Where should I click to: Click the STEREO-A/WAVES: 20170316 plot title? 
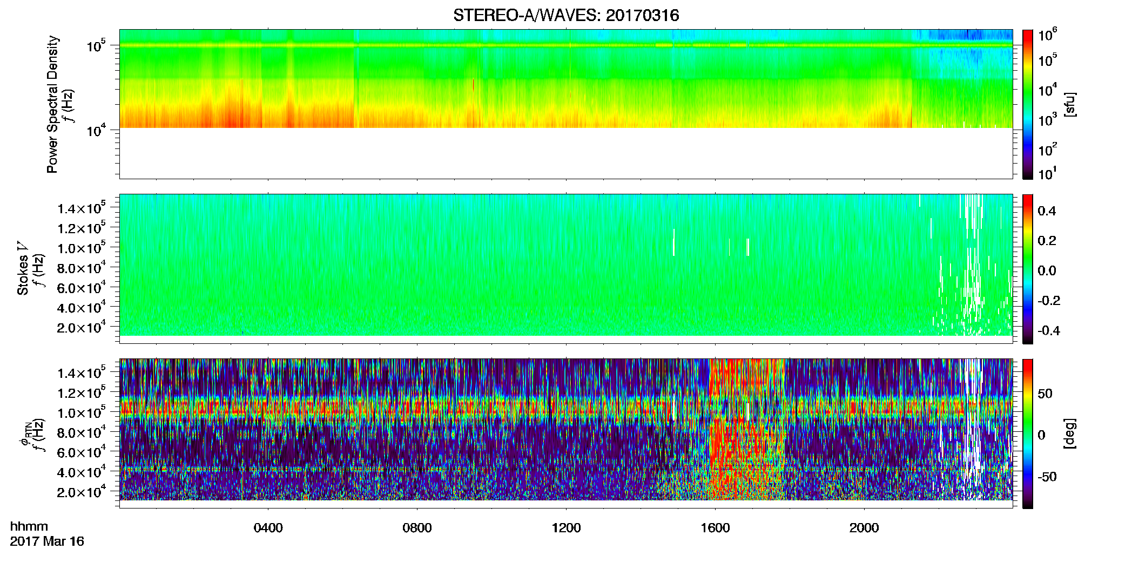tap(566, 15)
